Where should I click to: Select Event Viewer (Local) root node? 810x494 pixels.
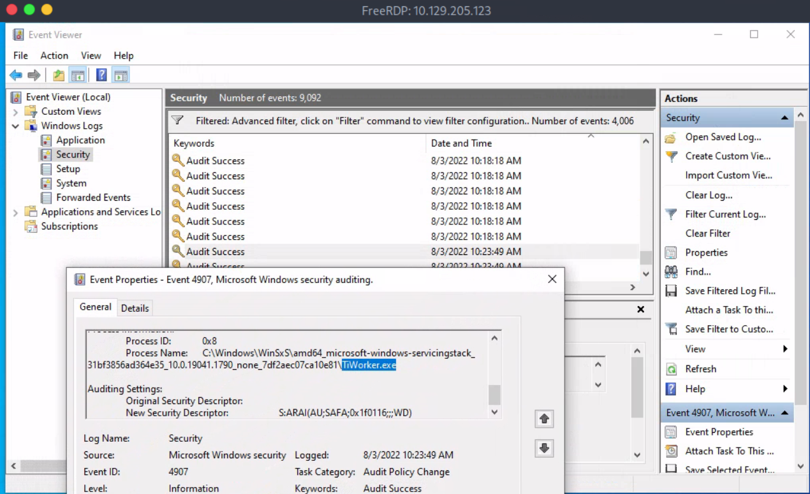pyautogui.click(x=68, y=97)
